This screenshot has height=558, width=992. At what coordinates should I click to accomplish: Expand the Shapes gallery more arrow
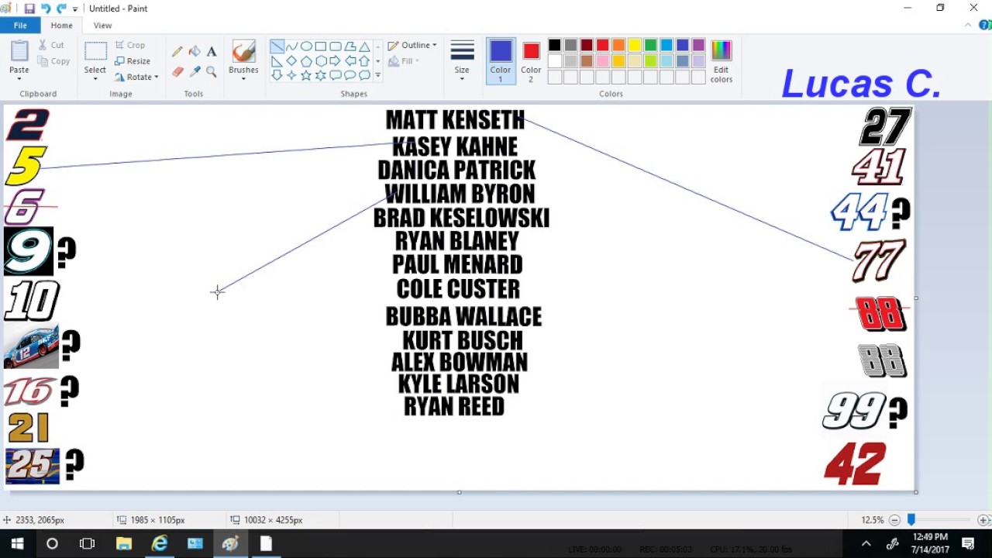(x=377, y=75)
